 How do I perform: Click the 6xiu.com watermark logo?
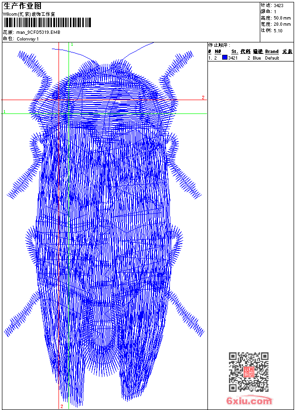[x=249, y=401]
